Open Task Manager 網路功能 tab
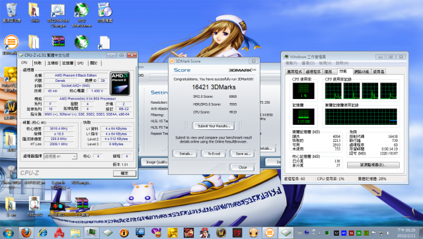The width and height of the screenshot is (423, 239). tap(362, 72)
